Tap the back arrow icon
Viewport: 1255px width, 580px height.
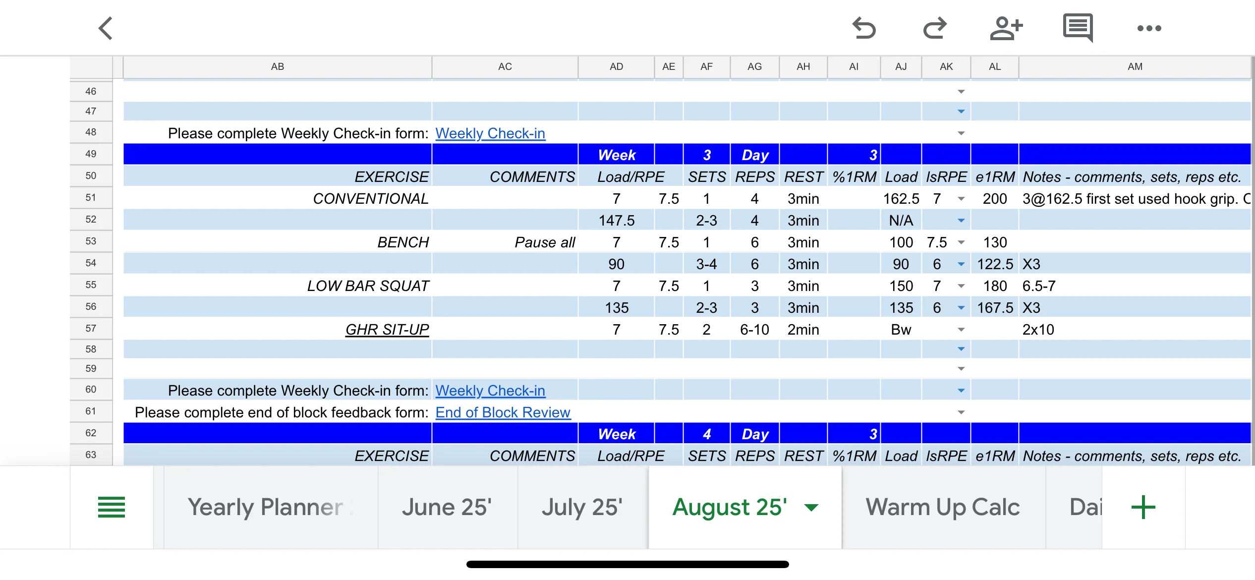click(x=106, y=28)
